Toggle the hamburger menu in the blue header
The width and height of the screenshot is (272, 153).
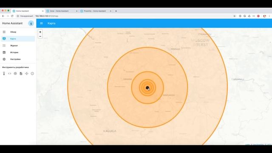click(41, 23)
